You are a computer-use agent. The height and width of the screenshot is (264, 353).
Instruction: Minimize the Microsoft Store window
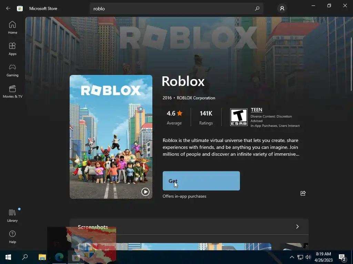pos(313,5)
